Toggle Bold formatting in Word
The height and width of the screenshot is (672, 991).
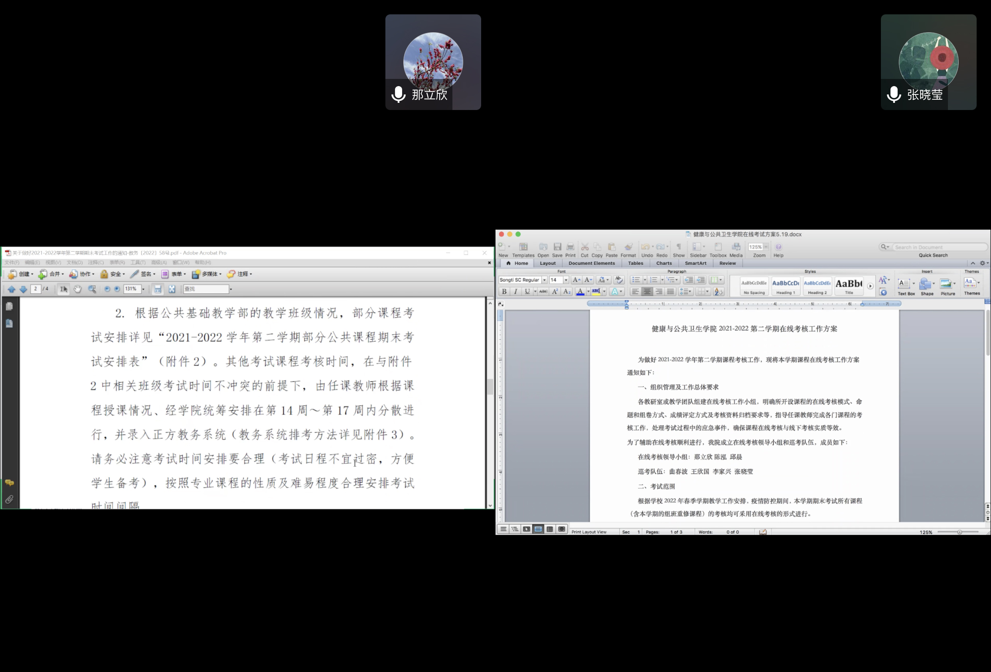504,291
